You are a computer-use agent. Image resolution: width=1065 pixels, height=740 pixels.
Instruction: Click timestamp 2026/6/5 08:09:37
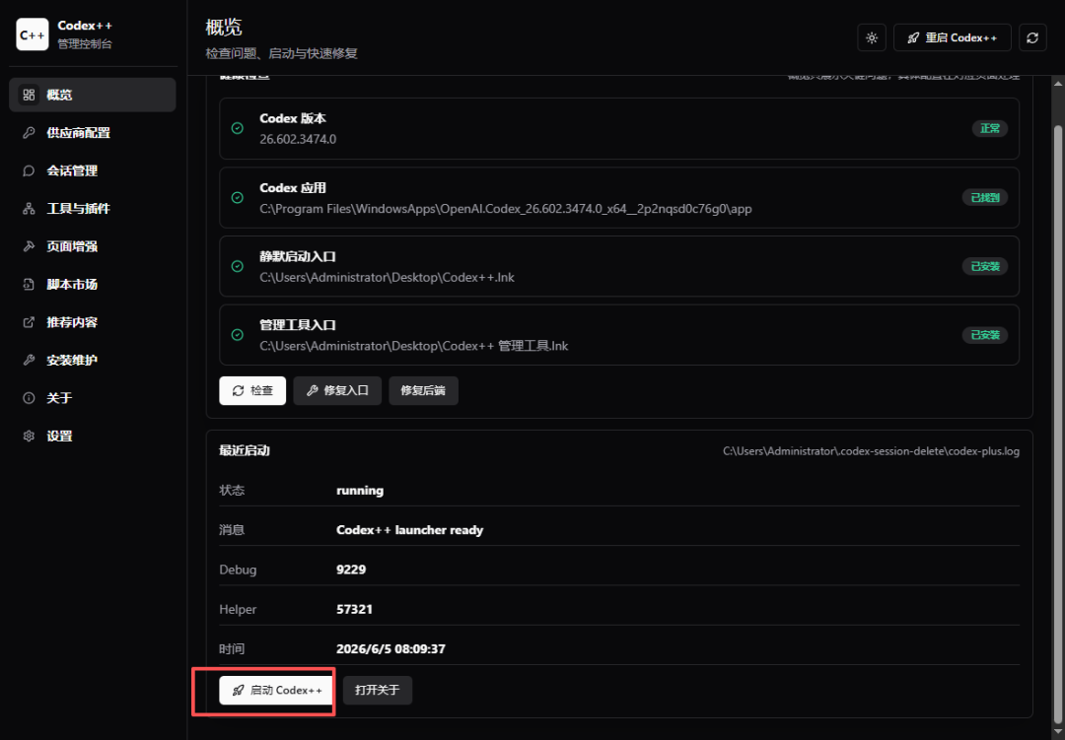click(390, 649)
